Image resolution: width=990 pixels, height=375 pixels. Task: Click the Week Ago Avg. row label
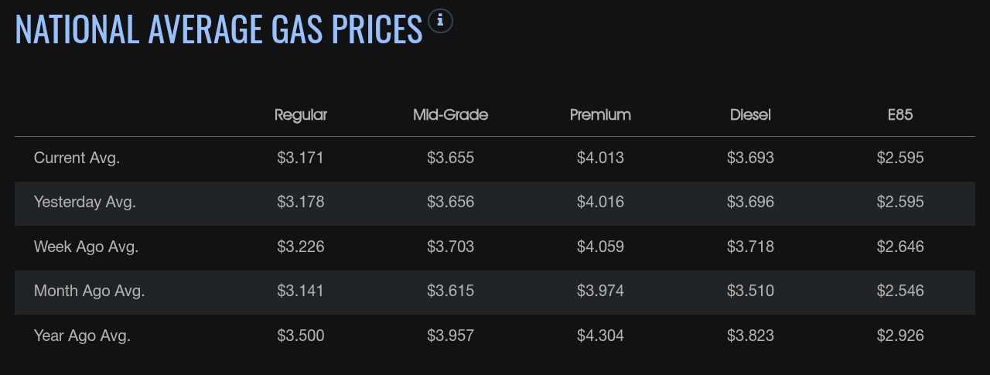[86, 247]
